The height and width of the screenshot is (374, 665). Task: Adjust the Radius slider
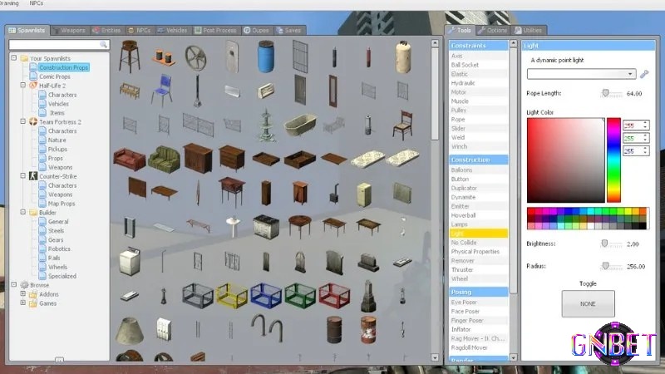[606, 266]
